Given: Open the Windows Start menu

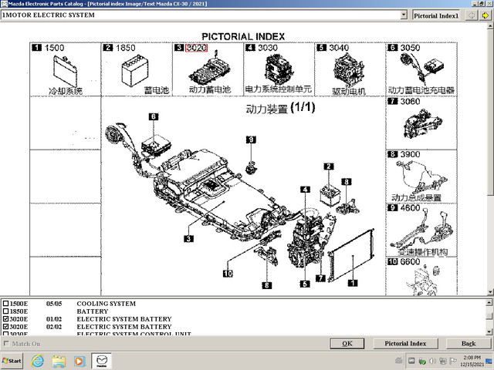Looking at the screenshot, I should pyautogui.click(x=12, y=361).
